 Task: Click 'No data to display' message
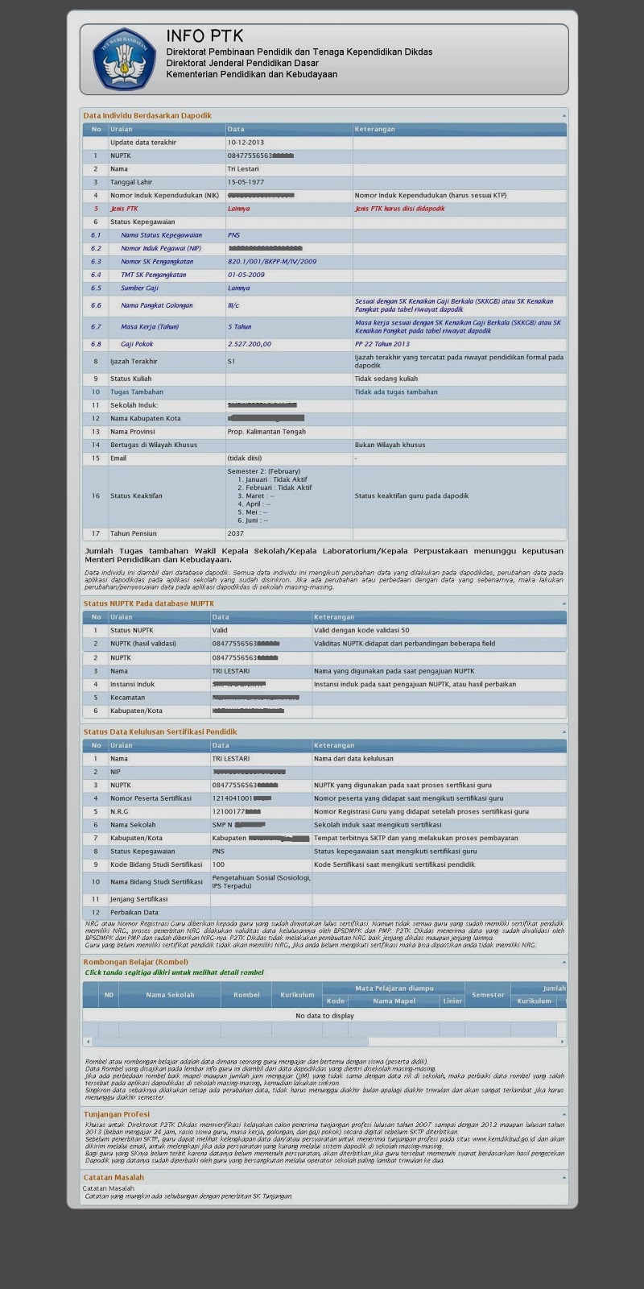pos(324,1016)
